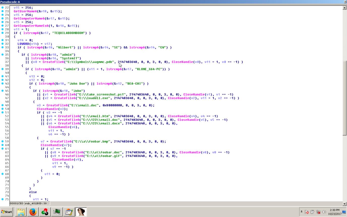Toggle breakpoint dot on line 49
Image resolution: width=347 pixels, height=217 pixels.
(3, 105)
